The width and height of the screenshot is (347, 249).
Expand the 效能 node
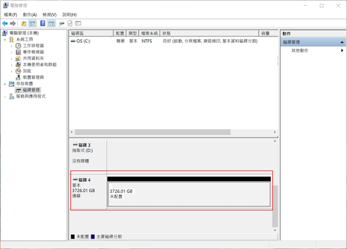pyautogui.click(x=12, y=71)
